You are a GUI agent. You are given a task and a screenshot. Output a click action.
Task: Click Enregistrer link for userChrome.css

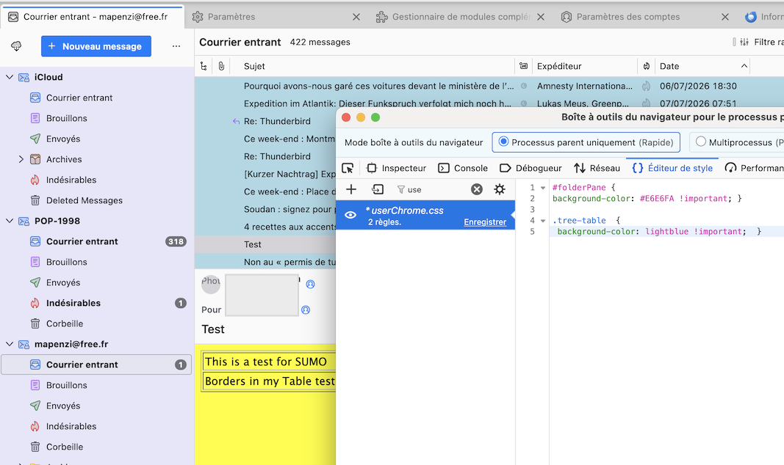click(485, 222)
